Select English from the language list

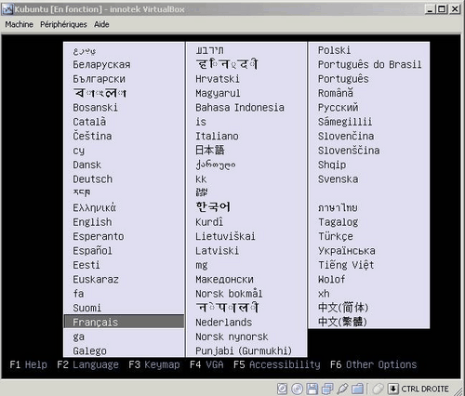(x=92, y=222)
